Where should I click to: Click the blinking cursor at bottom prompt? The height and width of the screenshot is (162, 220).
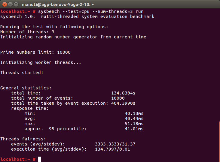click(39, 159)
